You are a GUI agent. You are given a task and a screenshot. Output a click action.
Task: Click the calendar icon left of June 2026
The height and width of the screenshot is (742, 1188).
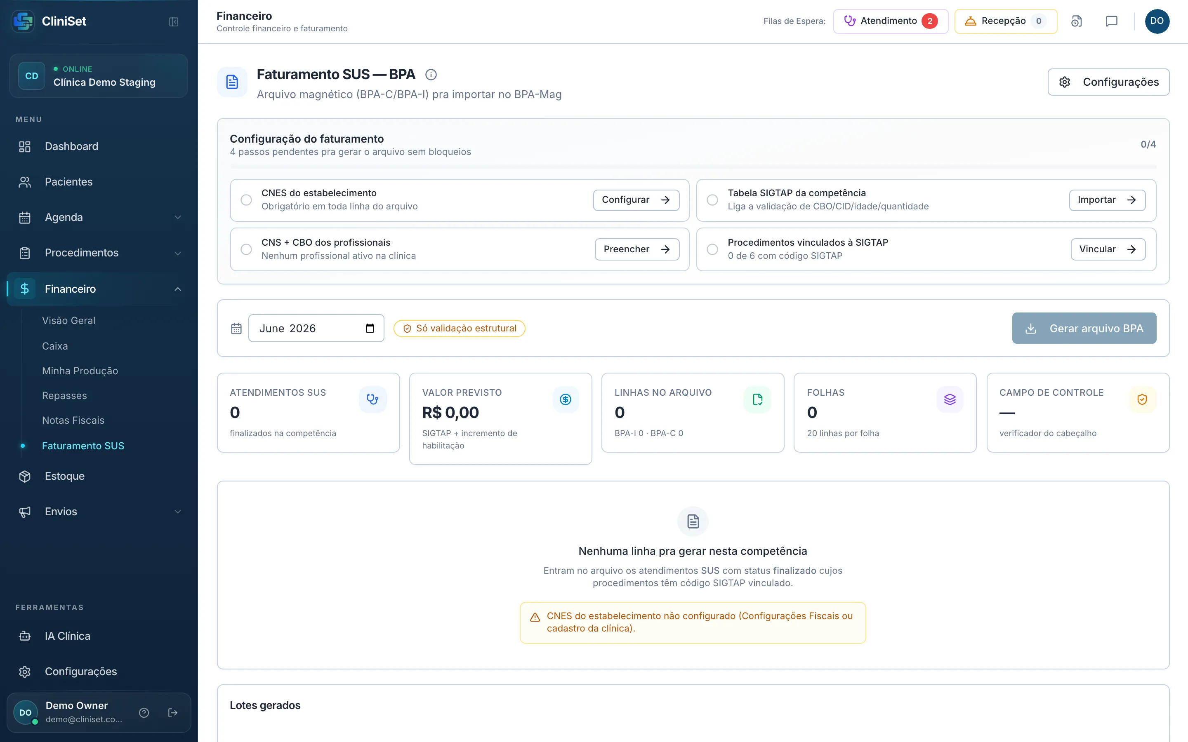click(x=236, y=328)
